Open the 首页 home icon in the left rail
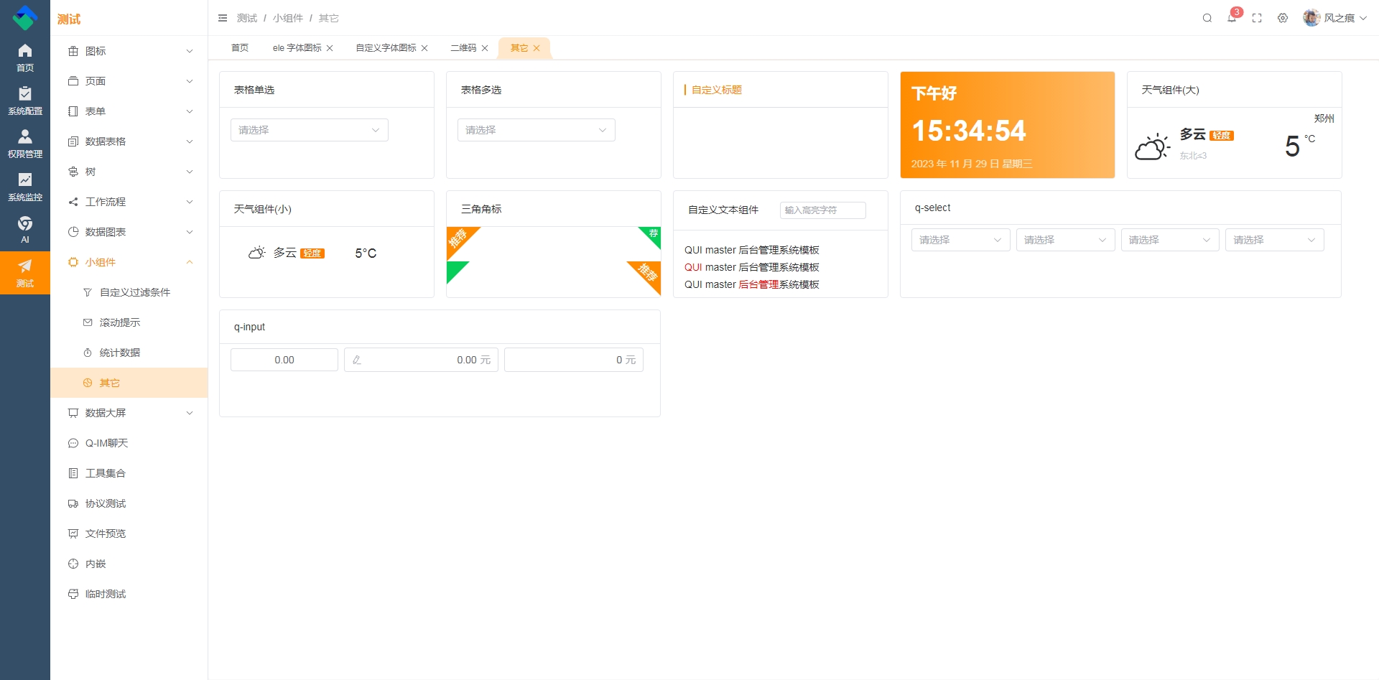Viewport: 1379px width, 680px height. [x=25, y=50]
